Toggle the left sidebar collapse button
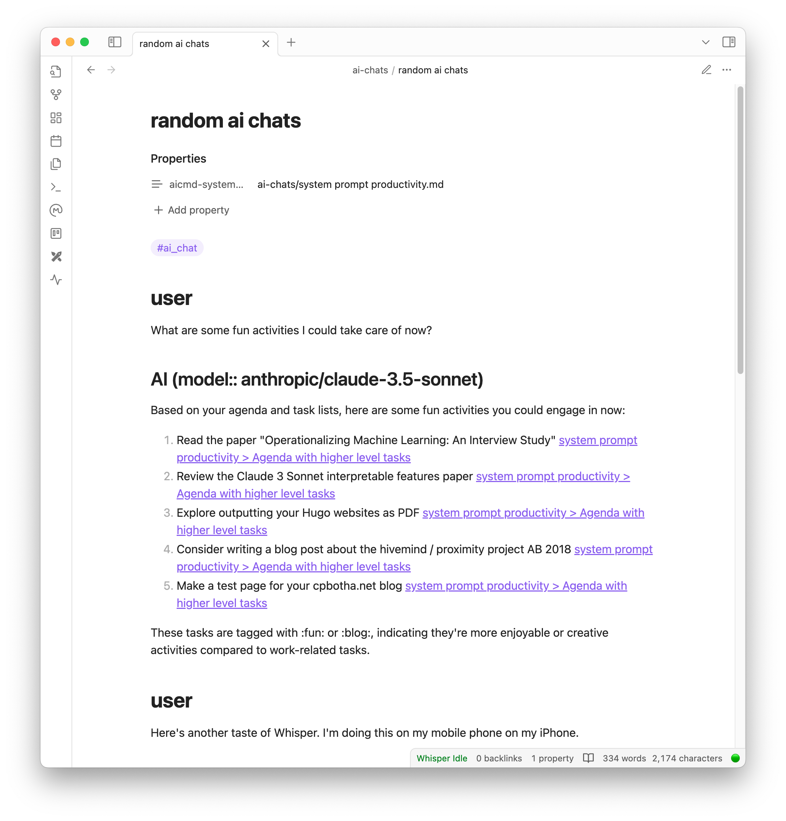The height and width of the screenshot is (821, 786). 115,43
